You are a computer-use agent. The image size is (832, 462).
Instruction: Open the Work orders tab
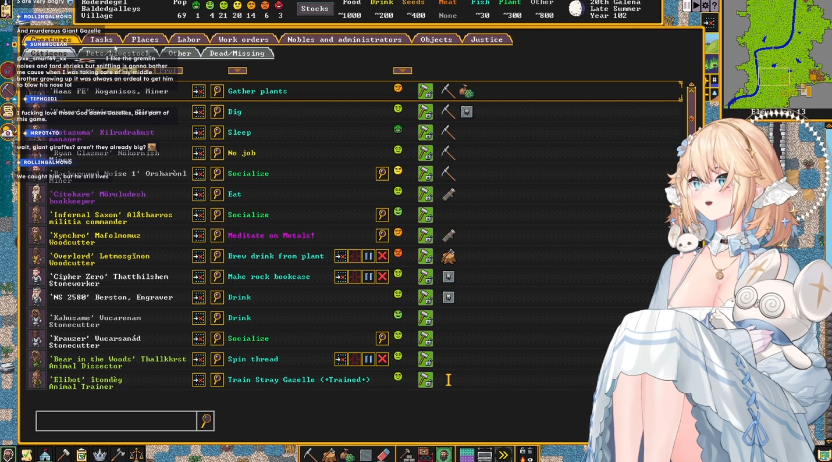click(x=243, y=40)
